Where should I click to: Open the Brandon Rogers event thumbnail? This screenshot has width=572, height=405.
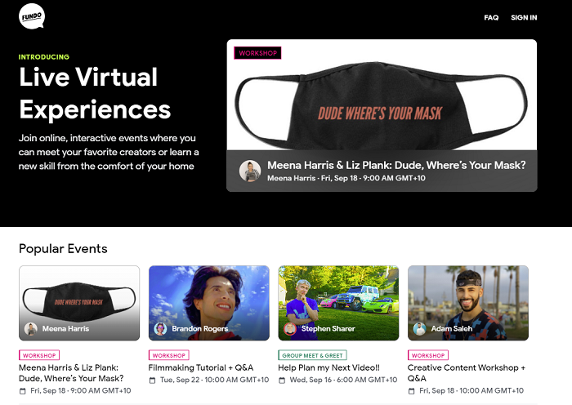click(209, 303)
